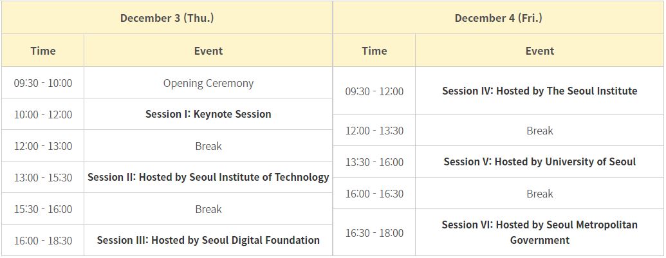666x258 pixels.
Task: Click the 09:30 - 12:00 time cell
Action: (x=375, y=91)
